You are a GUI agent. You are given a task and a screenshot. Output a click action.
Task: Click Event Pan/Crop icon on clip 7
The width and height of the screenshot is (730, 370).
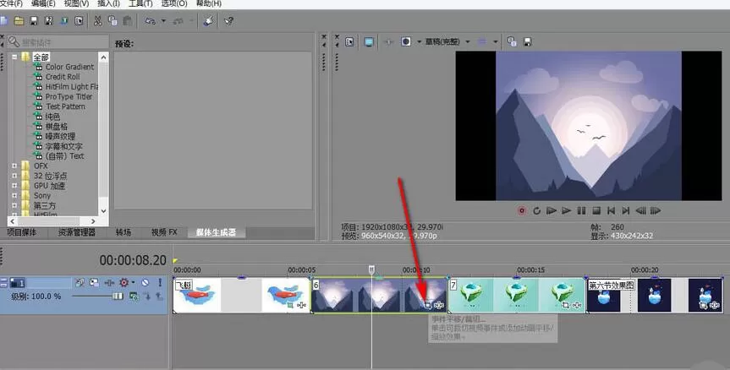[565, 305]
